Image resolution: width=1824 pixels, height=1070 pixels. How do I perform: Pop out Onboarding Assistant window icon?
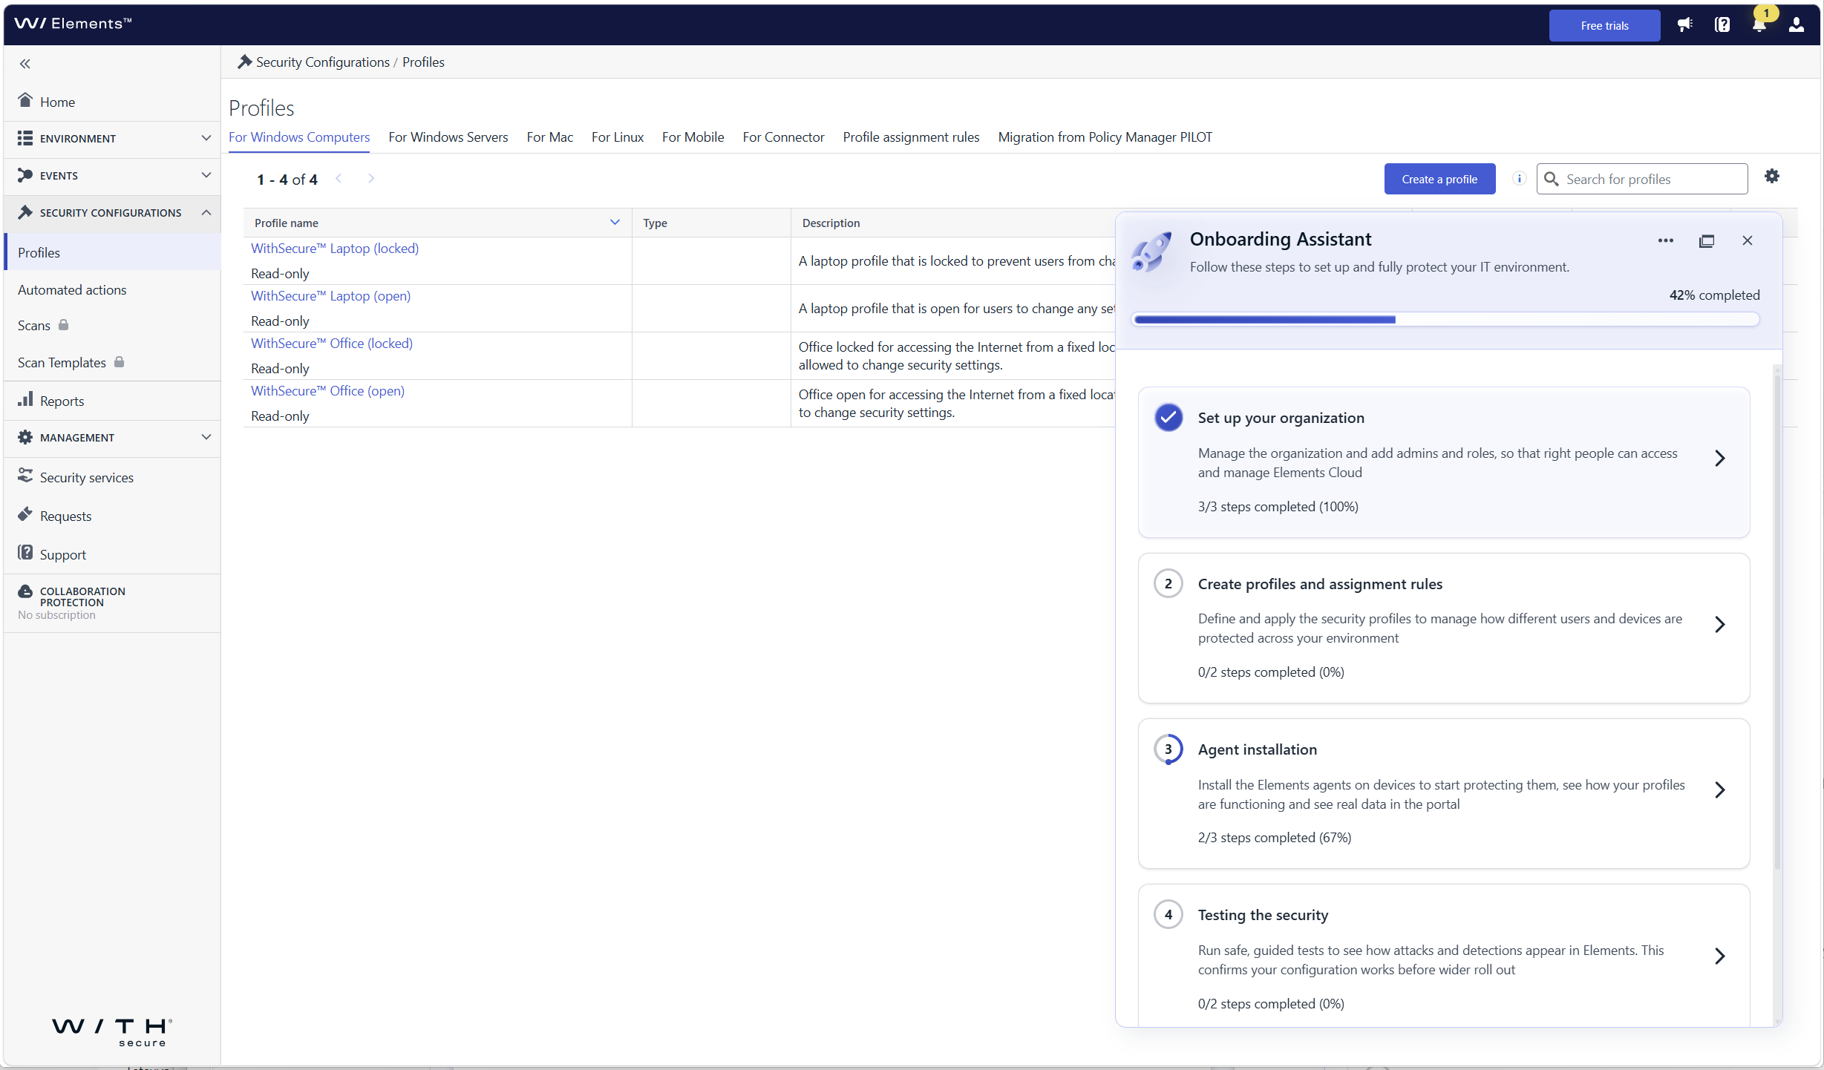click(x=1706, y=240)
